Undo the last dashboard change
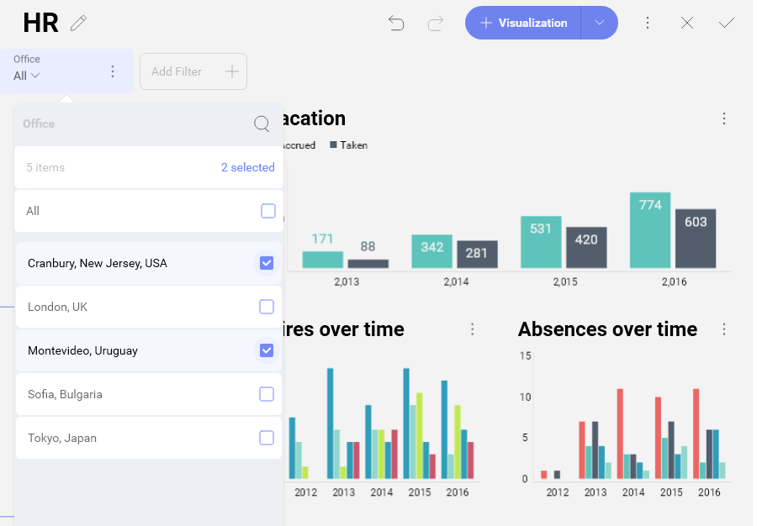The width and height of the screenshot is (757, 526). [x=396, y=24]
